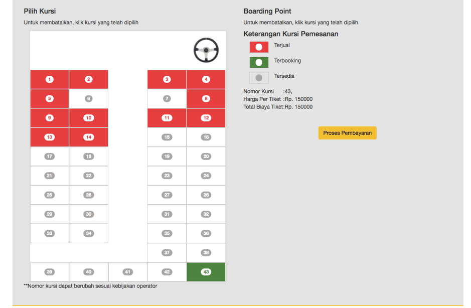471x308 pixels.
Task: Select seat number 30
Action: (x=89, y=214)
